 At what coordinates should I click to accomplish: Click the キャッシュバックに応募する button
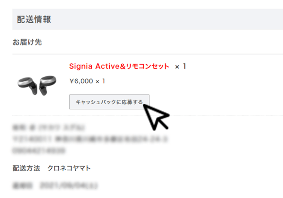(109, 102)
